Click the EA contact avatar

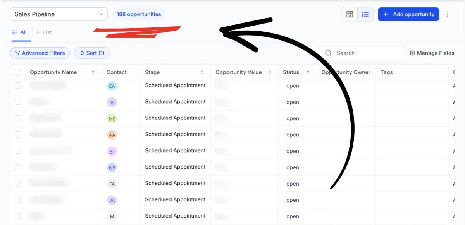tap(112, 86)
